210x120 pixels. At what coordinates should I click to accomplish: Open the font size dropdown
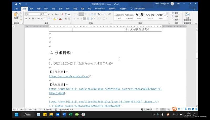tap(46, 14)
